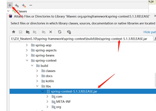Click the minus Remove button
Image resolution: width=156 pixels, height=111 pixels.
click(31, 5)
